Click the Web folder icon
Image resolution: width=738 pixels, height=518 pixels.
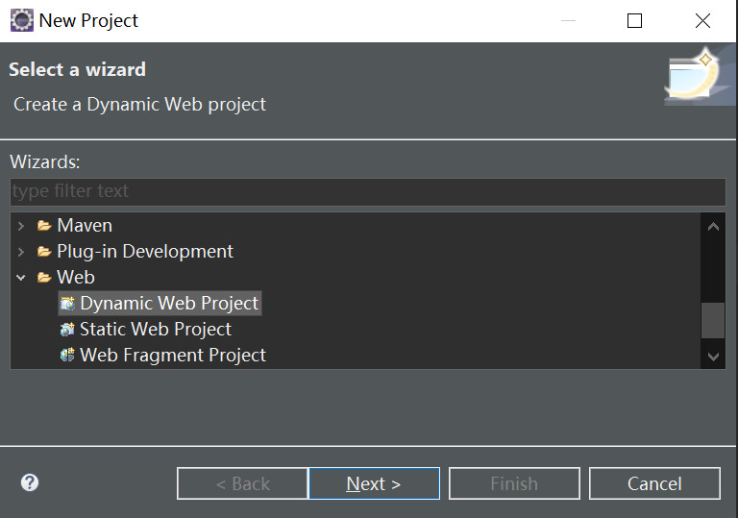click(44, 278)
